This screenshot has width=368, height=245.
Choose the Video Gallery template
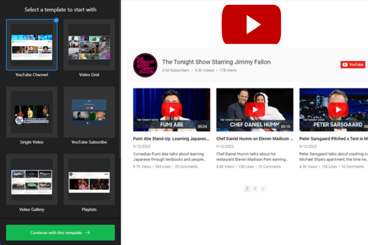click(32, 179)
